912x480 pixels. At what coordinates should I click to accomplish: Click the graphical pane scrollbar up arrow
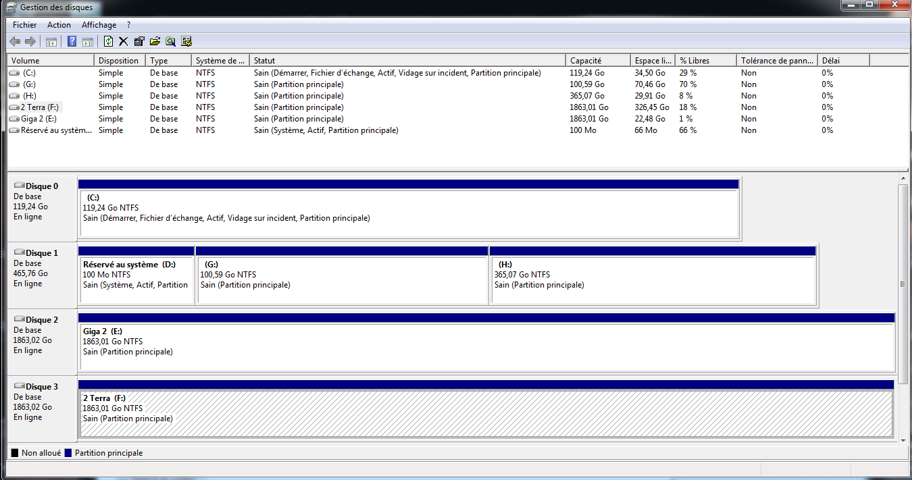click(903, 178)
